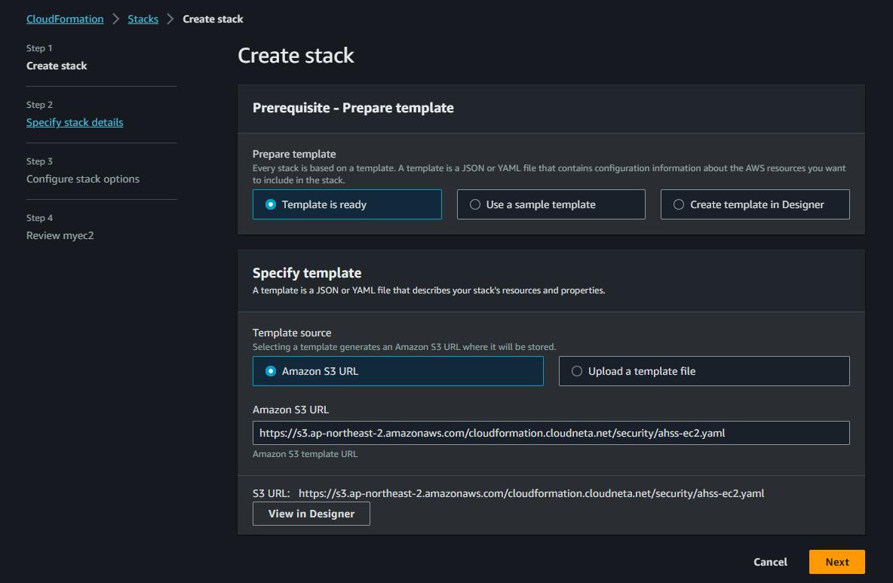Choose Create template in Designer option
The height and width of the screenshot is (583, 893).
click(x=755, y=204)
